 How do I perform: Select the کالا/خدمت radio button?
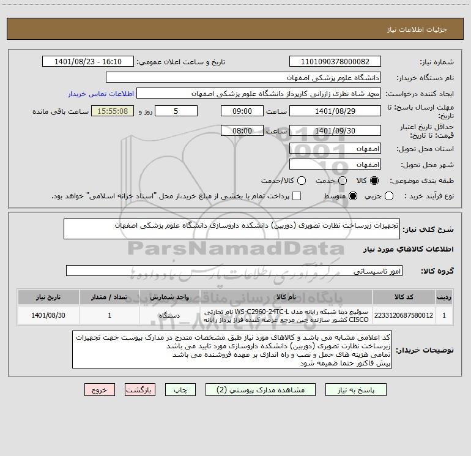point(302,181)
